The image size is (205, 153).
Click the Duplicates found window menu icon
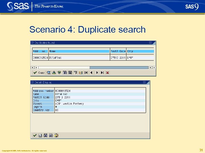[x=32, y=42]
